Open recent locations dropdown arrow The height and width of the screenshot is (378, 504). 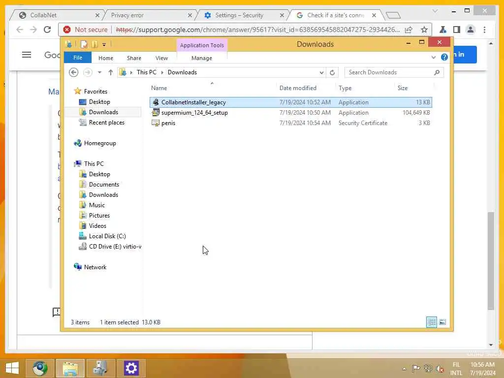pyautogui.click(x=99, y=72)
